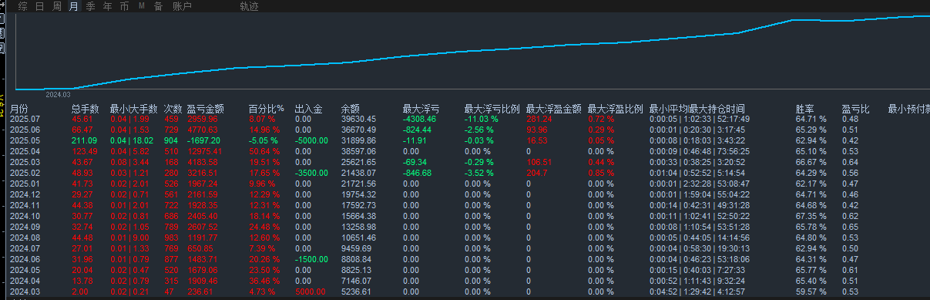Sort by the 次数 column header
Viewport: 930px width, 300px height.
173,109
